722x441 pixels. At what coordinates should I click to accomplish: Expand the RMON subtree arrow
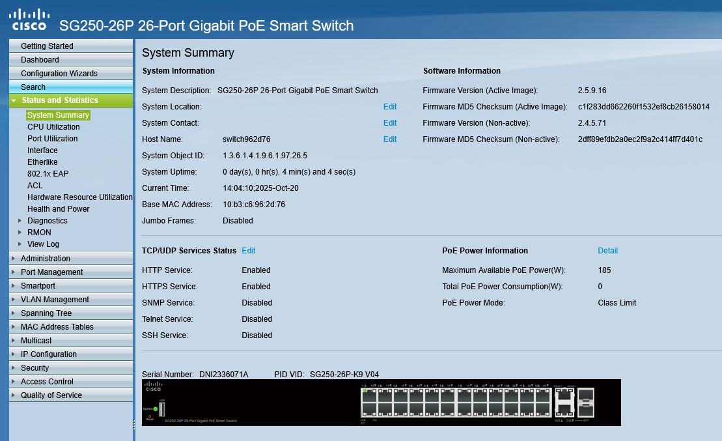pos(20,233)
